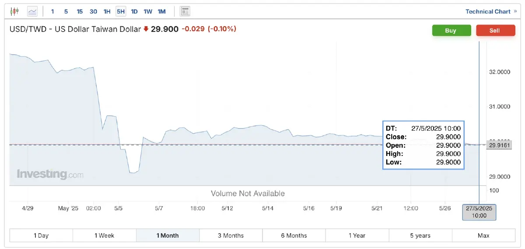This screenshot has width=525, height=249.
Task: Show the 3 Months range tab
Action: [x=231, y=235]
